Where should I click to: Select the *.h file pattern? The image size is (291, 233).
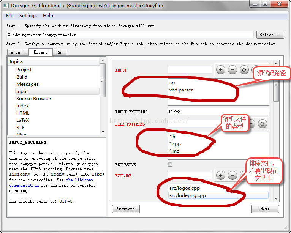click(x=172, y=137)
